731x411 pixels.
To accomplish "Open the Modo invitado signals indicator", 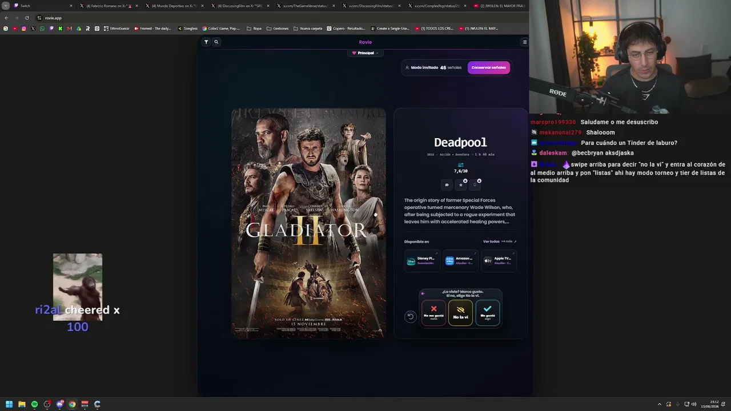I will pyautogui.click(x=433, y=67).
